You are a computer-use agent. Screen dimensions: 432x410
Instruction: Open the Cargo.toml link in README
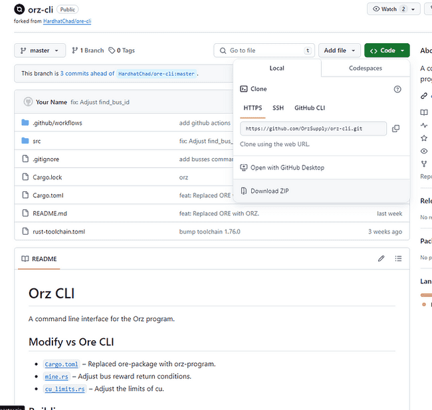click(61, 364)
